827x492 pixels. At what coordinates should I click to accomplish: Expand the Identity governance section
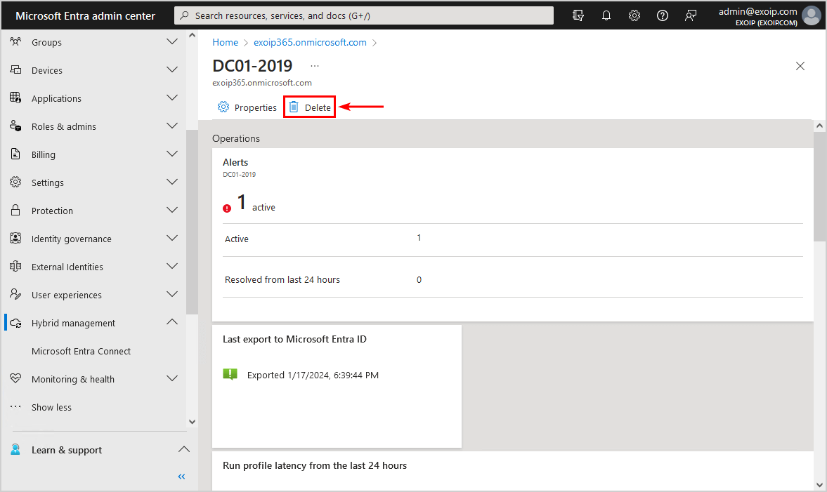point(172,239)
